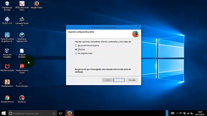Launch Pivot Animator
Image resolution: width=207 pixels, height=116 pixels.
22,83
